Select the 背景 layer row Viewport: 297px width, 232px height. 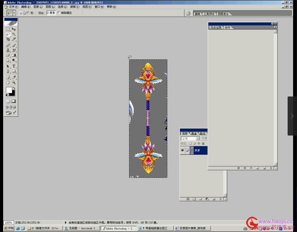tap(194, 150)
